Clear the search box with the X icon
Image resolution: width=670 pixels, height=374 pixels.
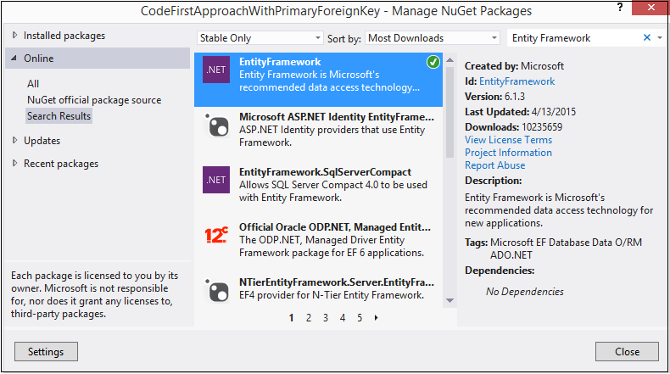click(x=648, y=38)
